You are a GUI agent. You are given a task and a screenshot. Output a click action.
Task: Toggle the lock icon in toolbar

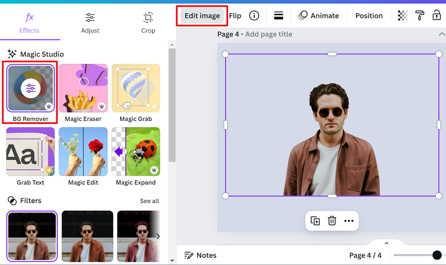pyautogui.click(x=436, y=16)
